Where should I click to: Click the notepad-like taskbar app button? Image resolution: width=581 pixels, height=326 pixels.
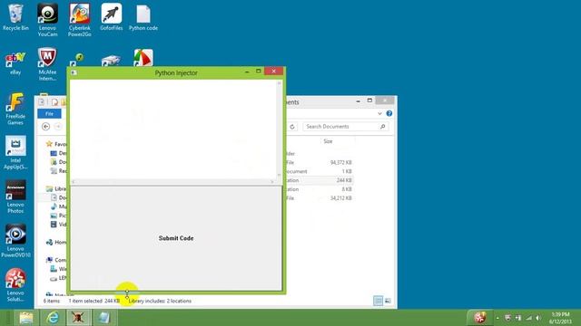(x=104, y=318)
